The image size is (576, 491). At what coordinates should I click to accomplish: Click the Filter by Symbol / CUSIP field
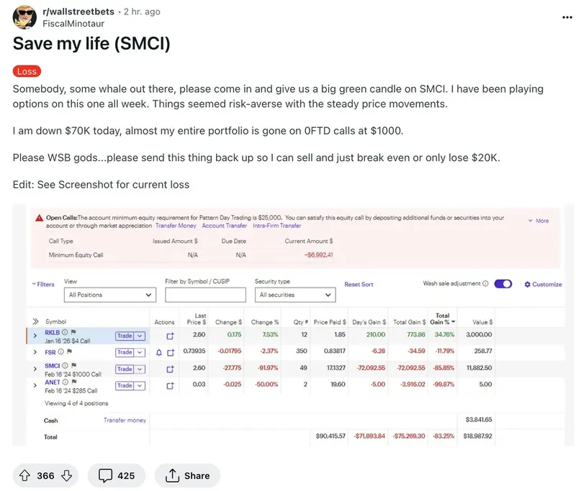[x=205, y=295]
